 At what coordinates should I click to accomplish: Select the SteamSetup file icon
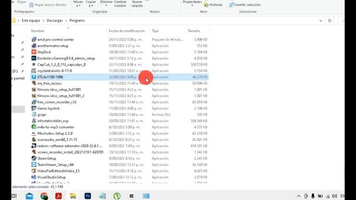(x=34, y=158)
